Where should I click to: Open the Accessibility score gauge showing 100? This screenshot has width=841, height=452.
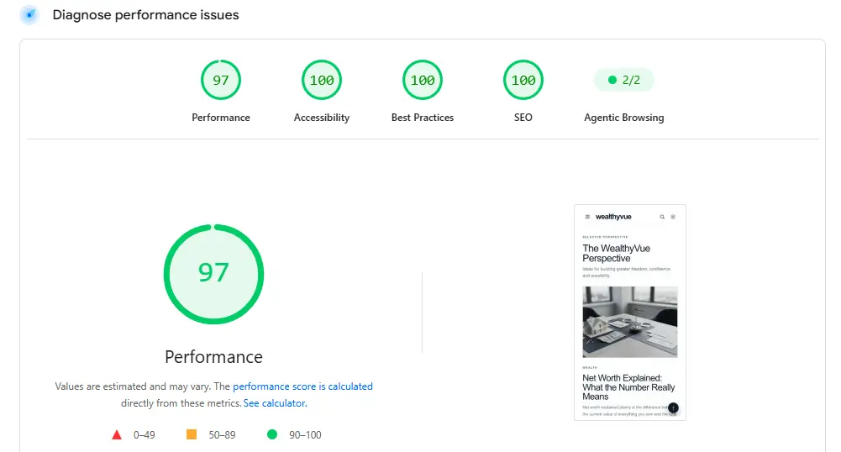pos(321,80)
